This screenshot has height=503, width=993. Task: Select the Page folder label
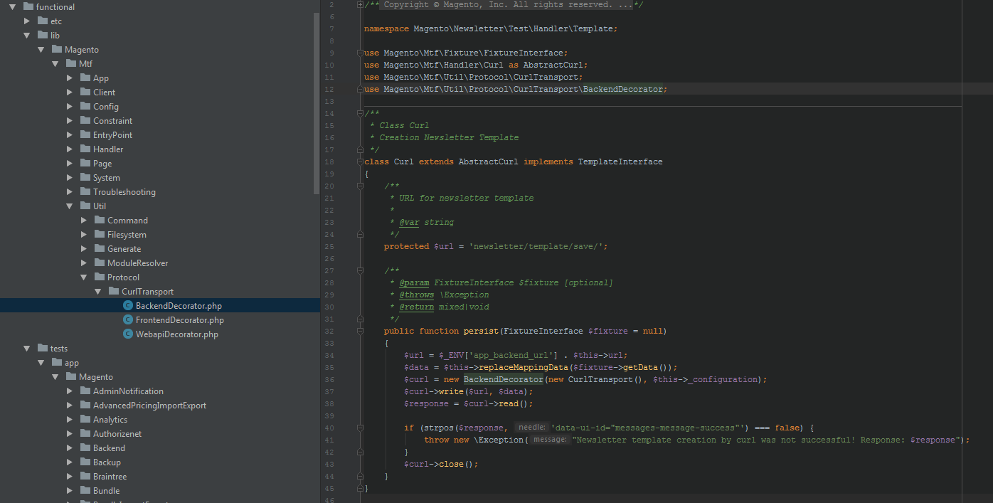102,164
